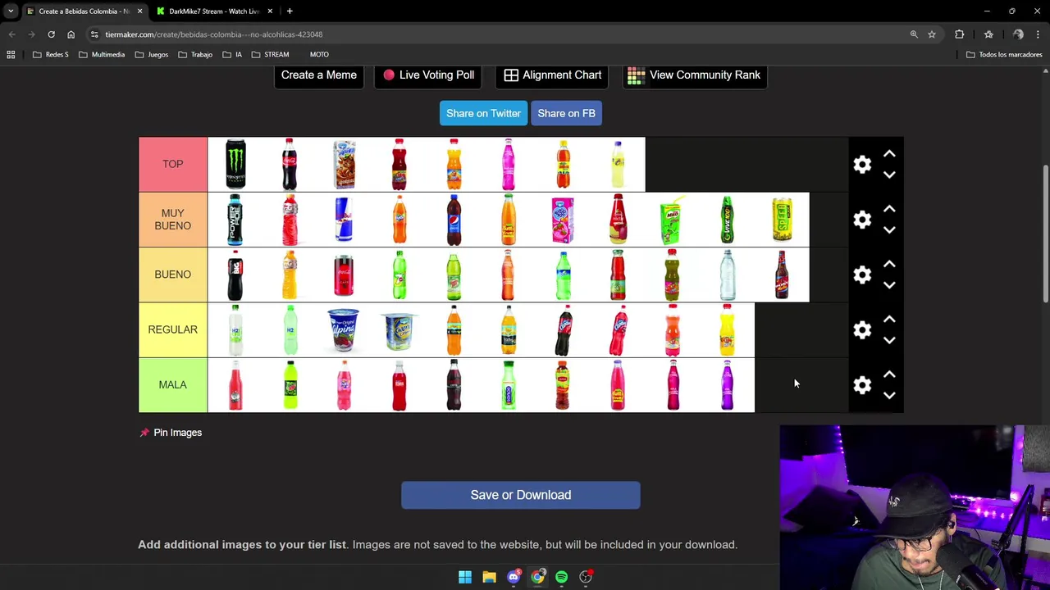Open Windows Start menu
1050x590 pixels.
[x=465, y=577]
